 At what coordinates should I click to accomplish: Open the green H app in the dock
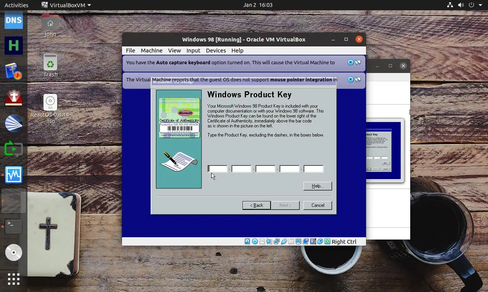(x=14, y=46)
